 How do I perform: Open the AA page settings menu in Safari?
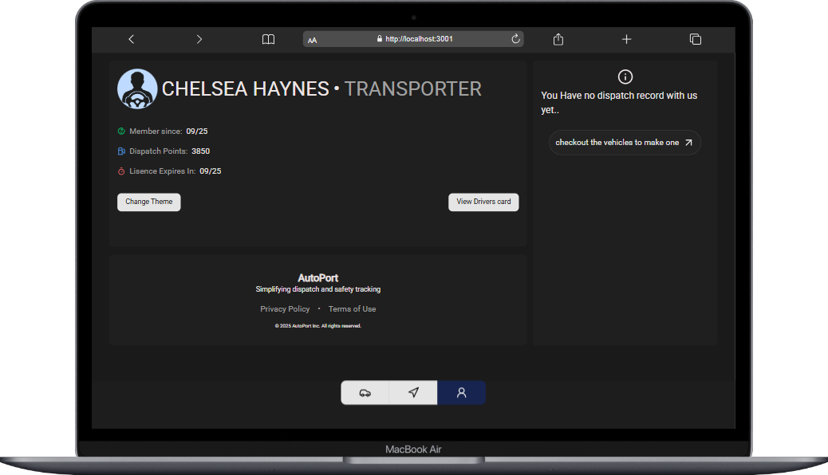click(313, 39)
